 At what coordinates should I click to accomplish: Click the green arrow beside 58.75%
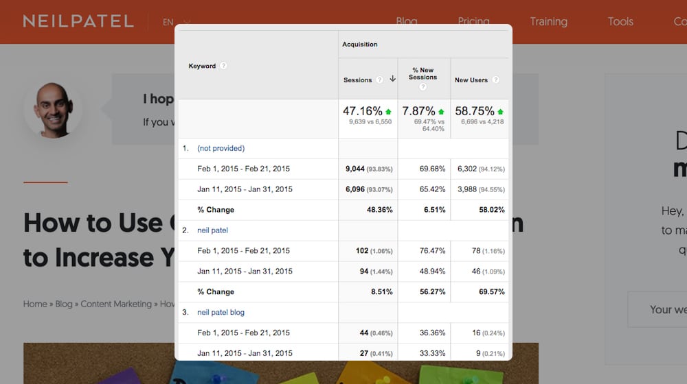point(500,112)
